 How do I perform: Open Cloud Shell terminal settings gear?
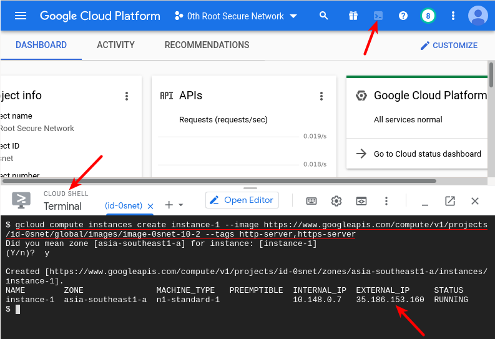(336, 201)
